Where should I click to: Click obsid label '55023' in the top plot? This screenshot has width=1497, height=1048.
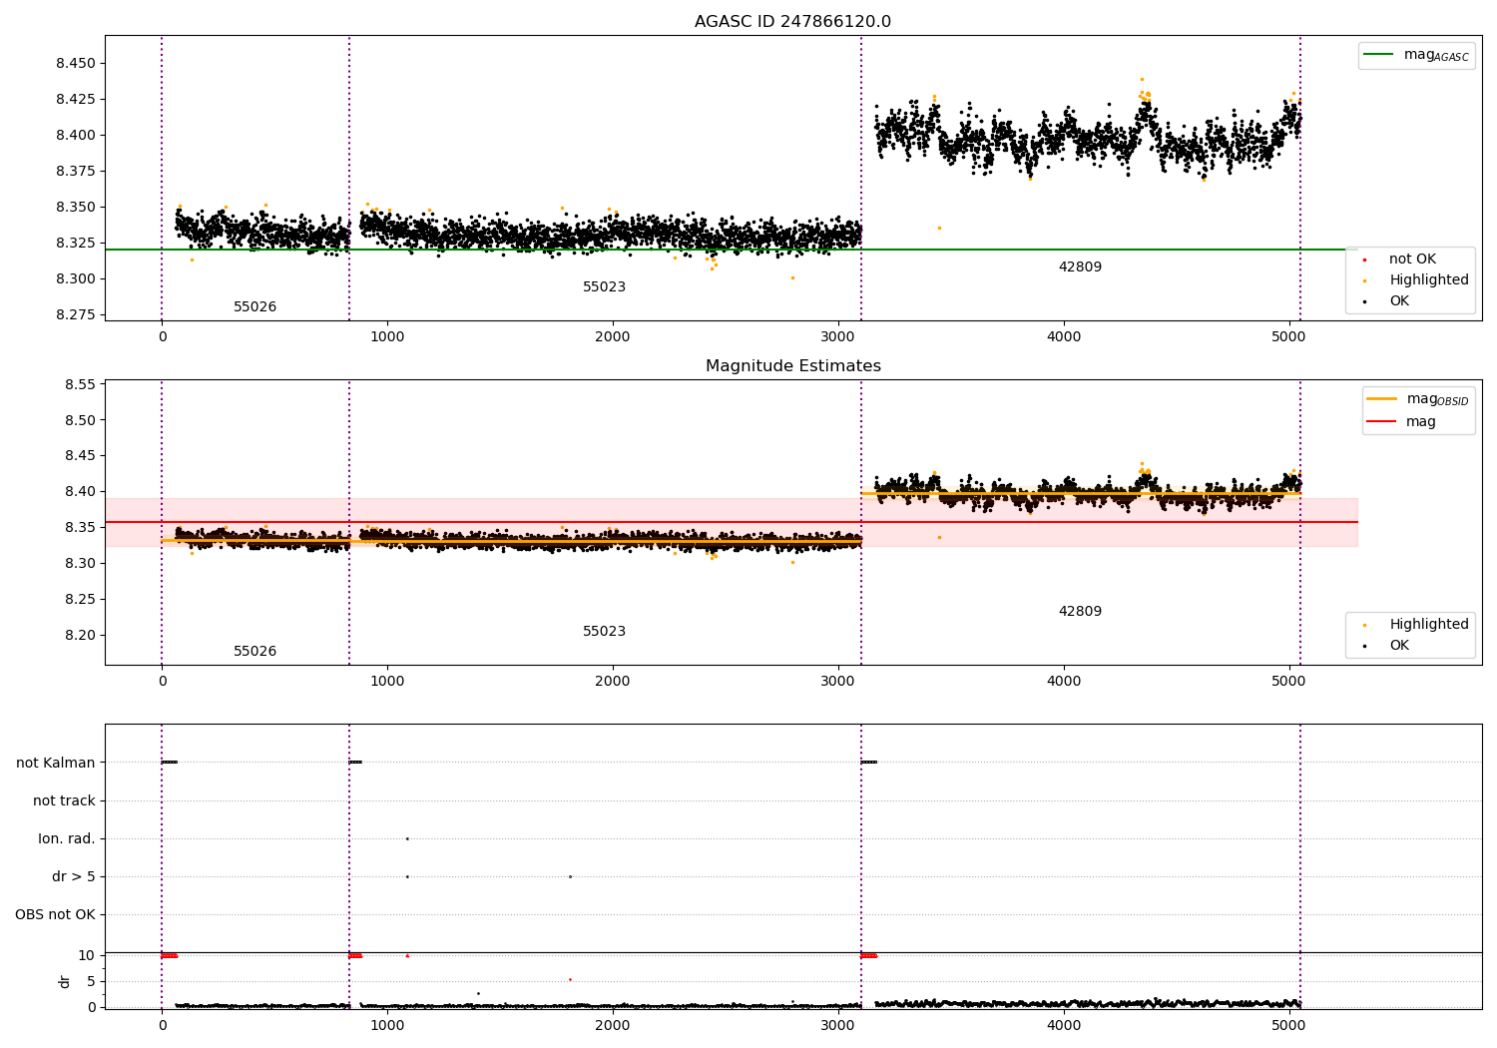(605, 287)
